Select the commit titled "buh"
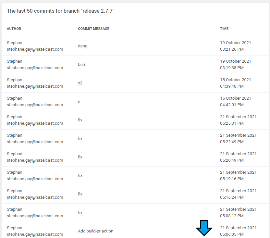Viewport: 270px width, 238px height. [81, 65]
